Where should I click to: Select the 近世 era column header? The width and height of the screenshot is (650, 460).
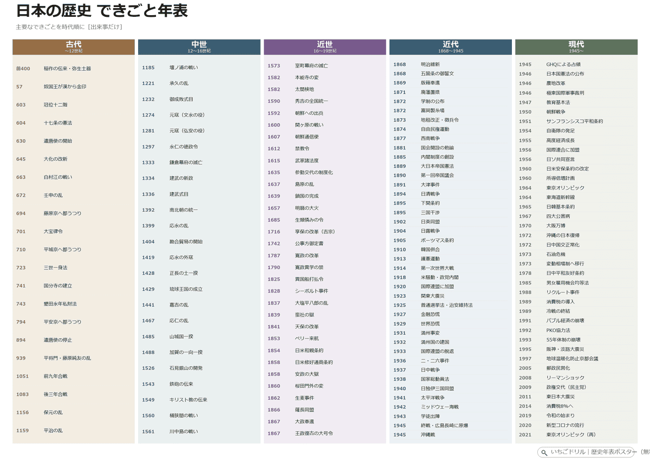pyautogui.click(x=325, y=47)
